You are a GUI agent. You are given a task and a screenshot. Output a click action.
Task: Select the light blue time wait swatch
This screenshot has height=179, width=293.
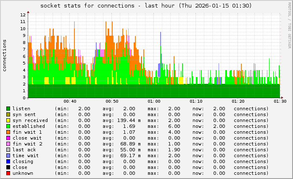click(8, 156)
